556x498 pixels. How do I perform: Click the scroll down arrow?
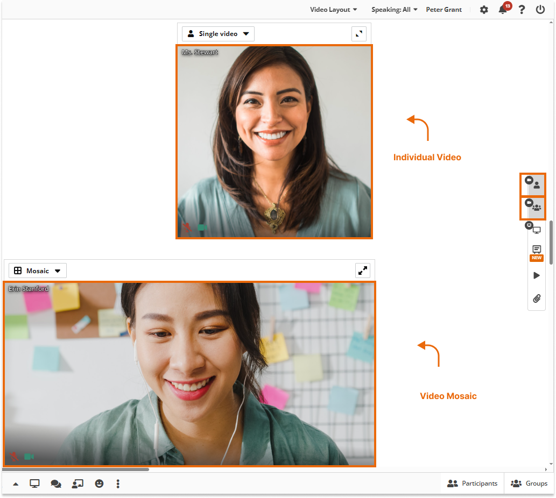tap(551, 464)
